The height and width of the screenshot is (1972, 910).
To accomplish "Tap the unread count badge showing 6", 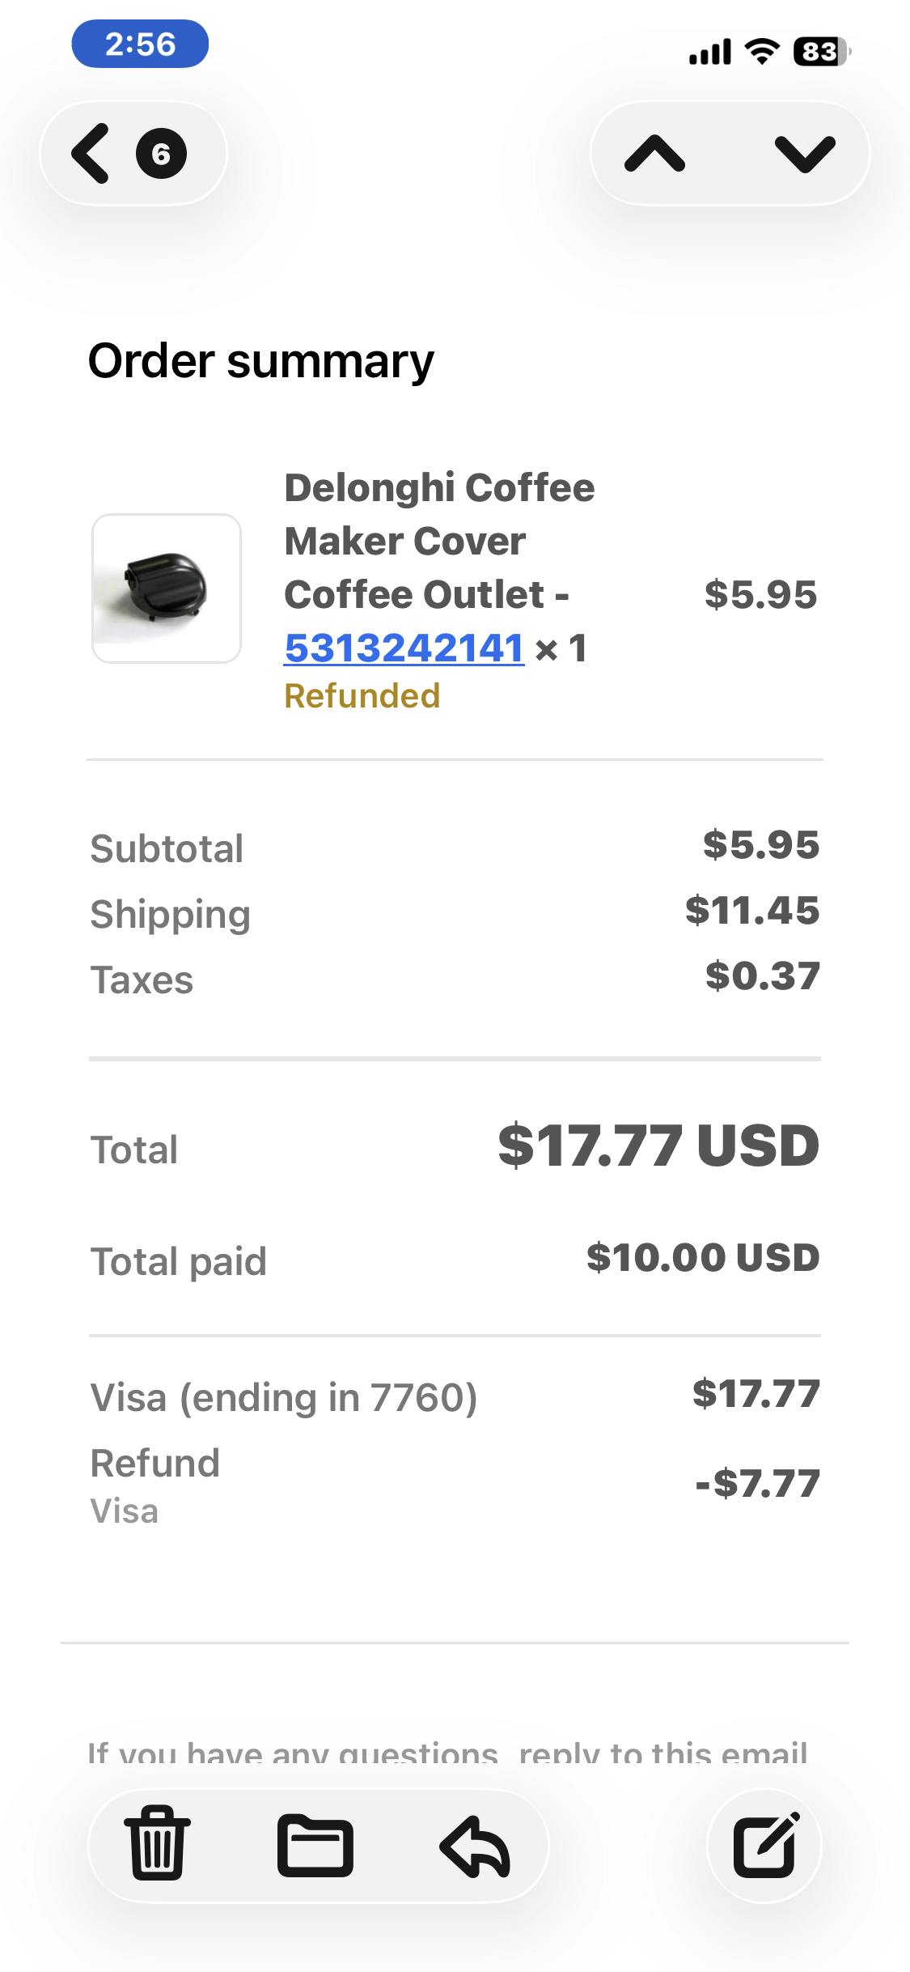I will pyautogui.click(x=161, y=153).
